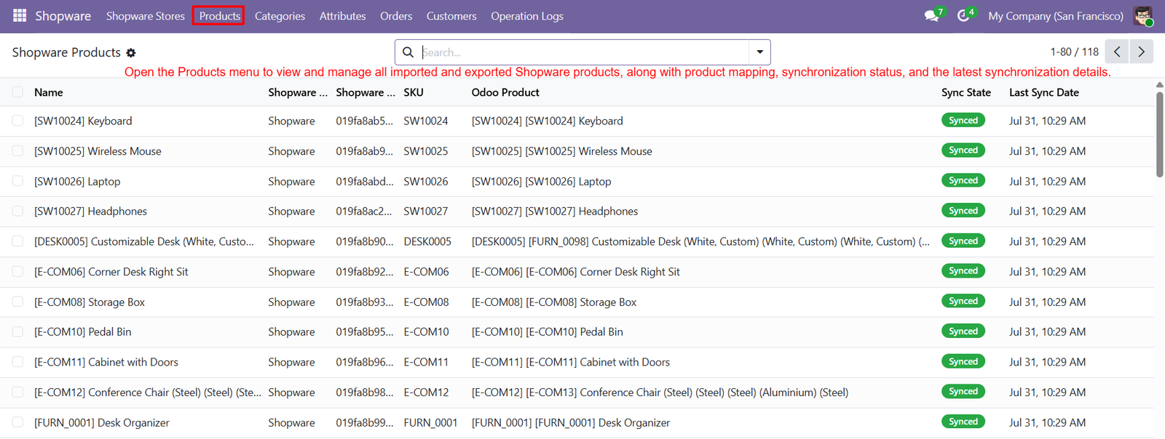The image size is (1165, 439).
Task: Click the E-COM06 SKU cell
Action: pyautogui.click(x=427, y=272)
